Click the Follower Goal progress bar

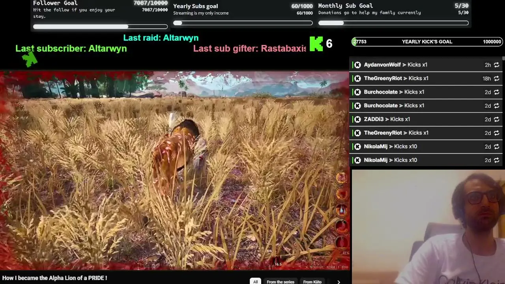pyautogui.click(x=100, y=26)
